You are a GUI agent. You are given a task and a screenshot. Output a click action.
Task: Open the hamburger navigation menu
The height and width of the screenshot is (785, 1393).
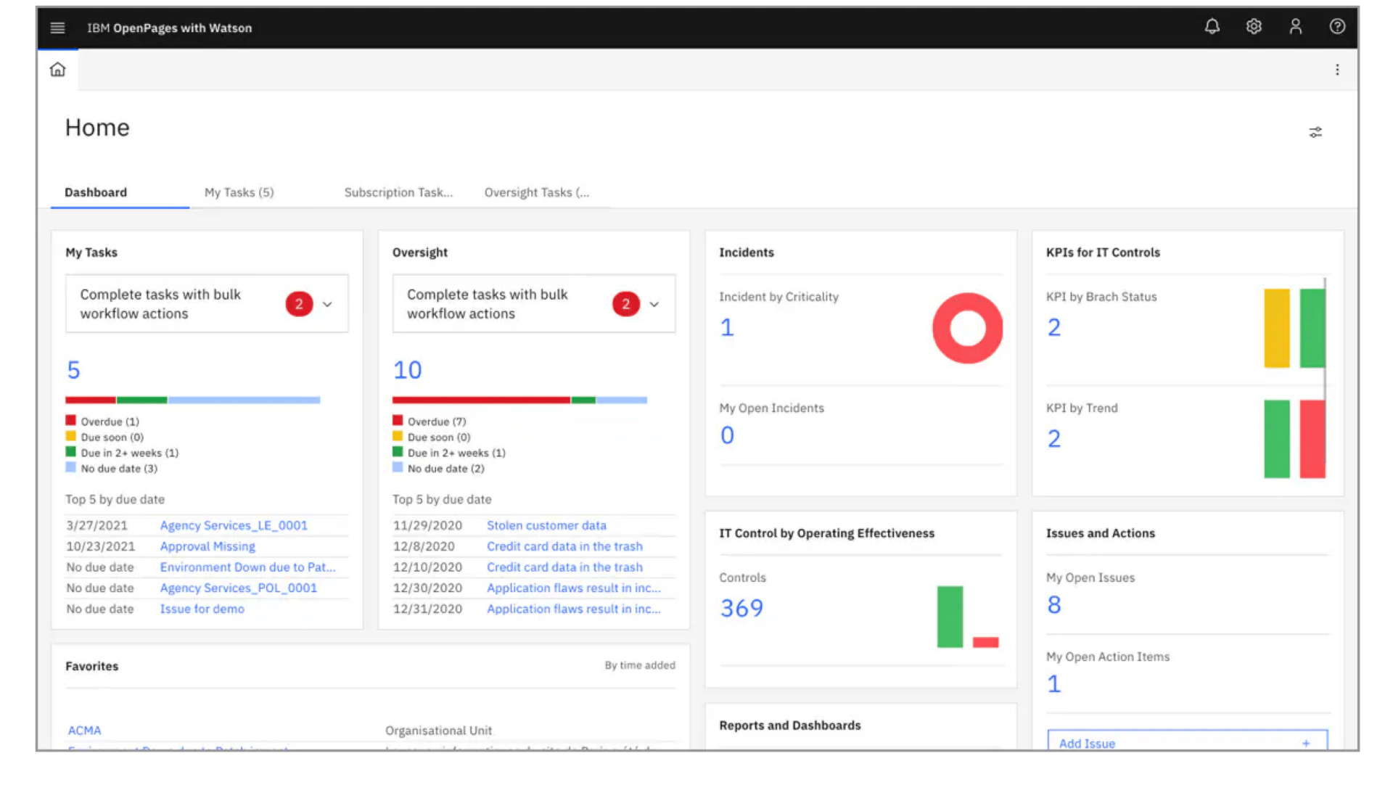coord(57,28)
